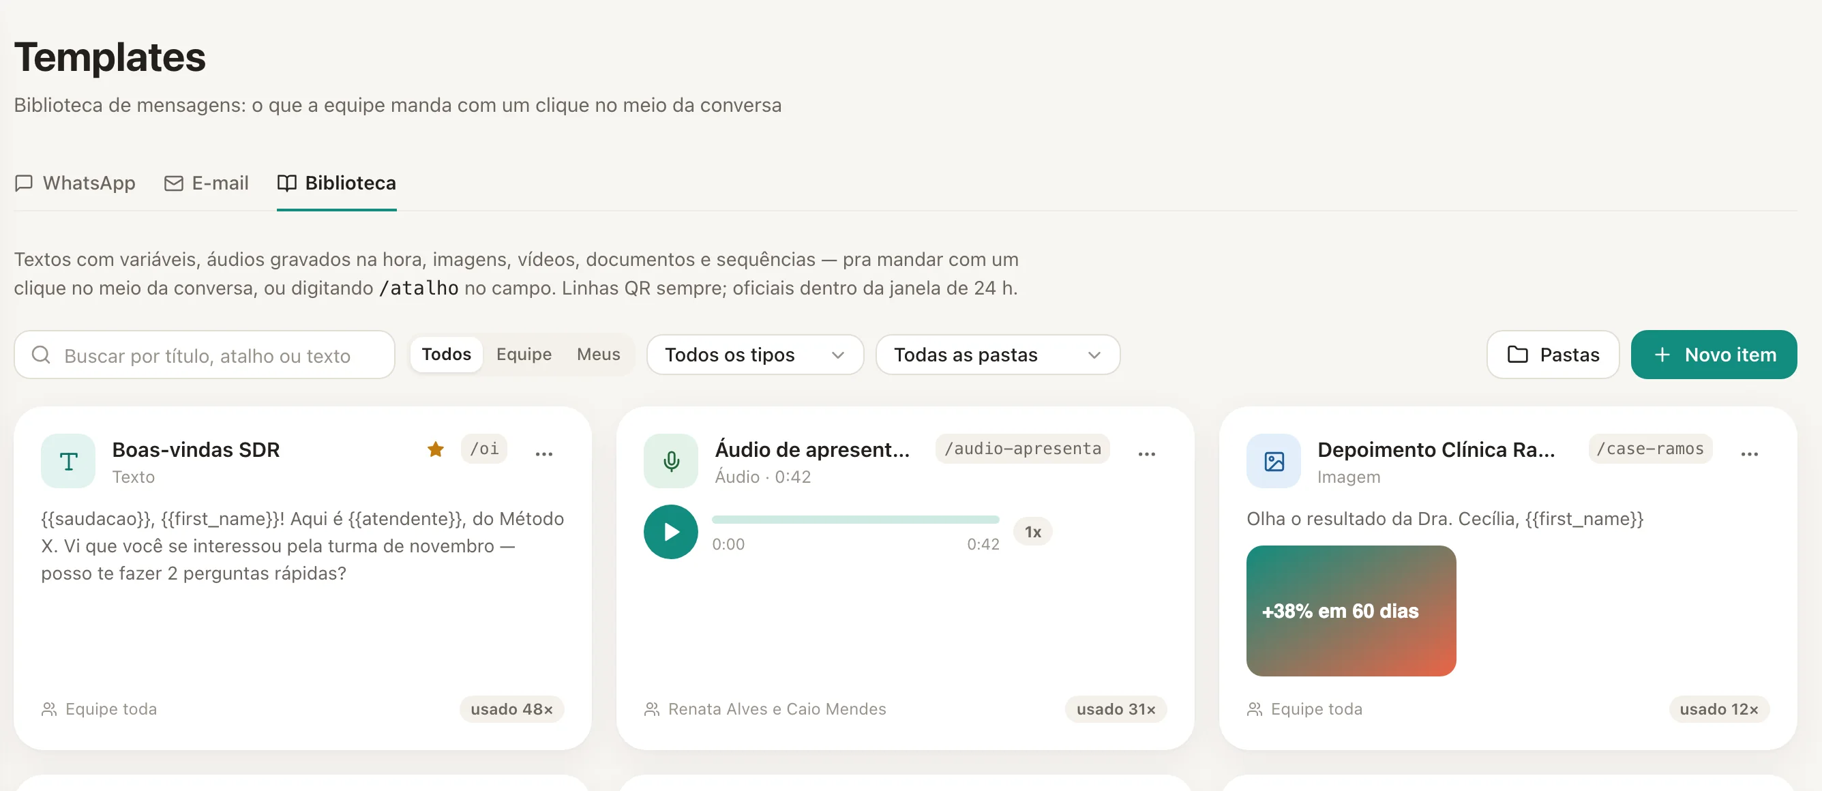This screenshot has height=791, width=1822.
Task: Show only Meus items
Action: [599, 355]
